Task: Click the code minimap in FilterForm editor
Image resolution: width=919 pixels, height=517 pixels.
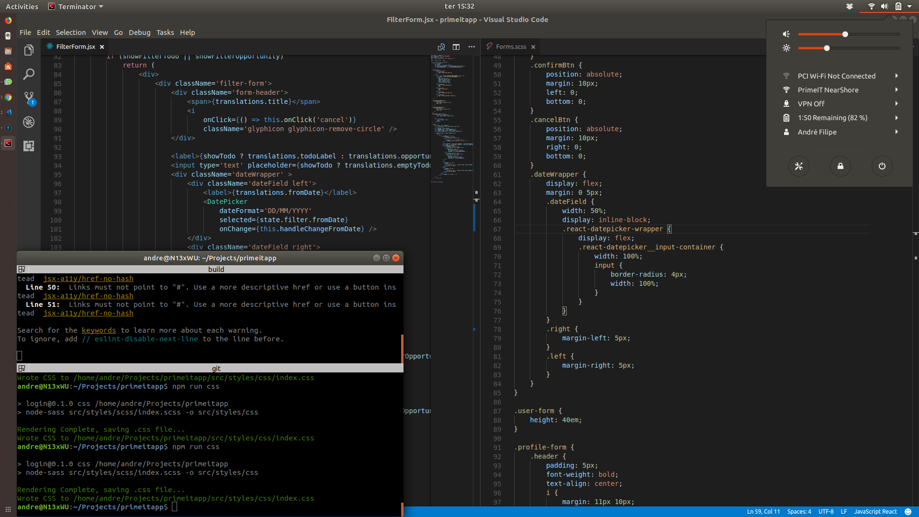Action: pyautogui.click(x=452, y=120)
